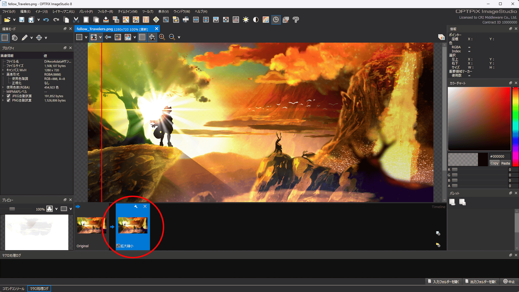Click the resize image icon in toolbar
Viewport: 519px width, 292px height.
(x=166, y=20)
